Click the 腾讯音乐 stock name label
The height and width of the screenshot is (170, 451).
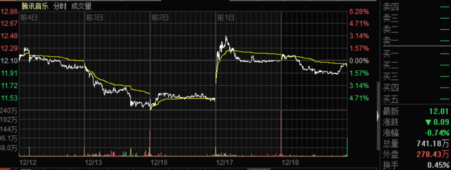tap(35, 6)
